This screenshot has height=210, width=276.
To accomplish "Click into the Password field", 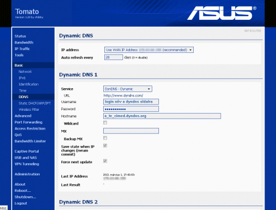I will 131,109.
